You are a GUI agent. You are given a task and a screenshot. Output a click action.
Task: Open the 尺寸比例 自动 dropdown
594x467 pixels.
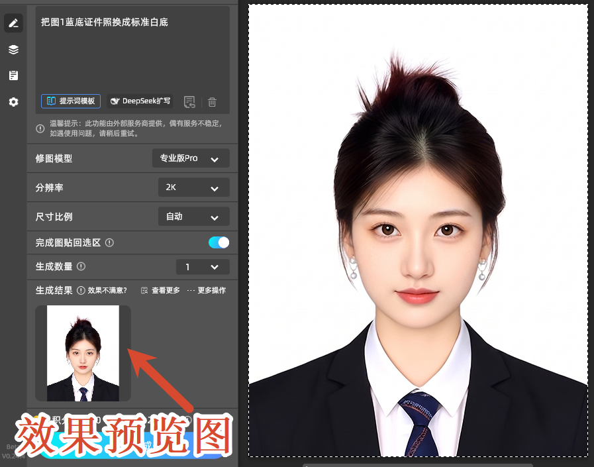(194, 217)
